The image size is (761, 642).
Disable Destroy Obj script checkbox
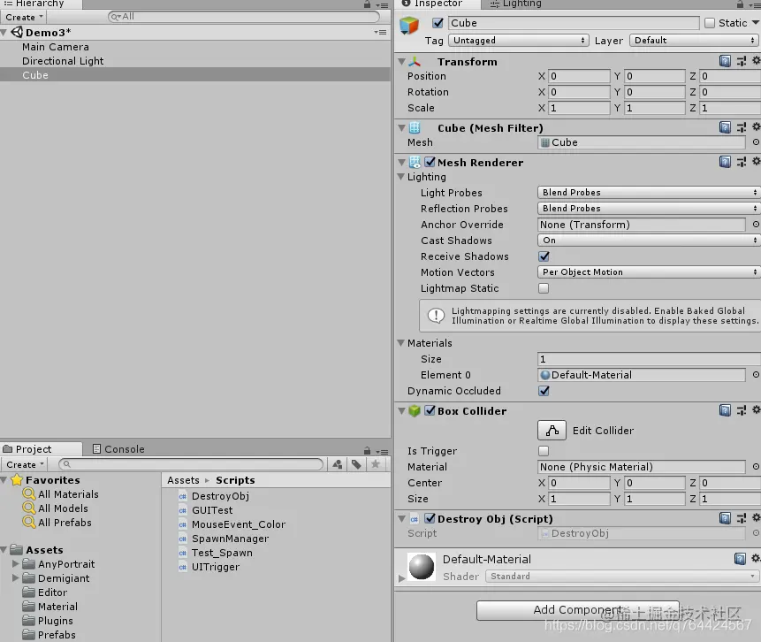pyautogui.click(x=430, y=518)
